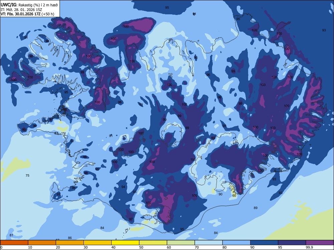Click the '86' value near the bottom edge
Viewport: 334px width, 250px height.
pyautogui.click(x=70, y=238)
